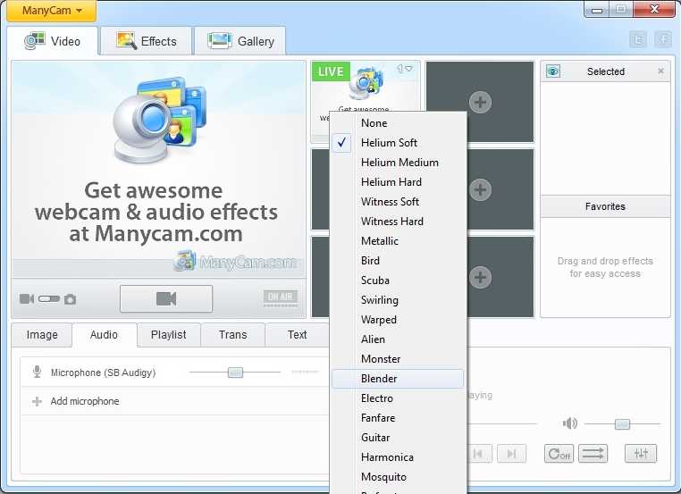Switch to the Effects tab
The width and height of the screenshot is (681, 494).
[x=147, y=41]
